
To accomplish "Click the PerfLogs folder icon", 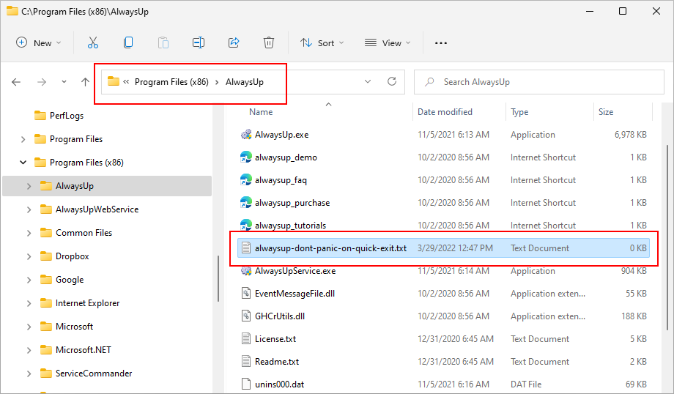I will point(40,116).
